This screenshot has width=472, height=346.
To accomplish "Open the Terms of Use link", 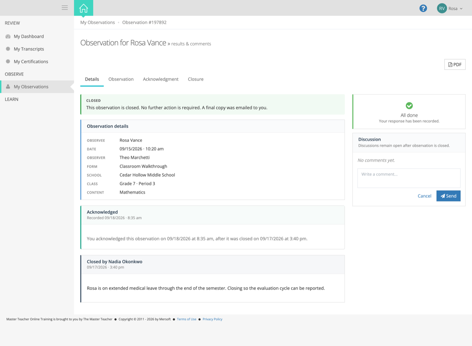I will click(x=187, y=319).
